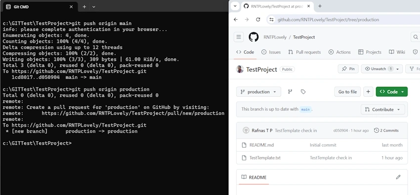Click '1 hour ago' in TestTemplate.txt row

(392, 158)
